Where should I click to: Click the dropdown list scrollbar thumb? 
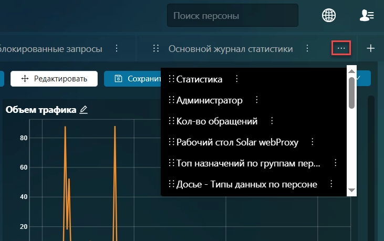coord(352,93)
